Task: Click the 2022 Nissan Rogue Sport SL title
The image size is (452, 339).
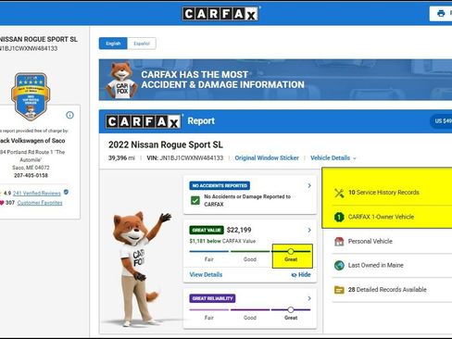Action: [x=166, y=144]
